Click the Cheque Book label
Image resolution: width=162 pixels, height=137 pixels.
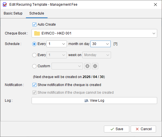coord(16,33)
